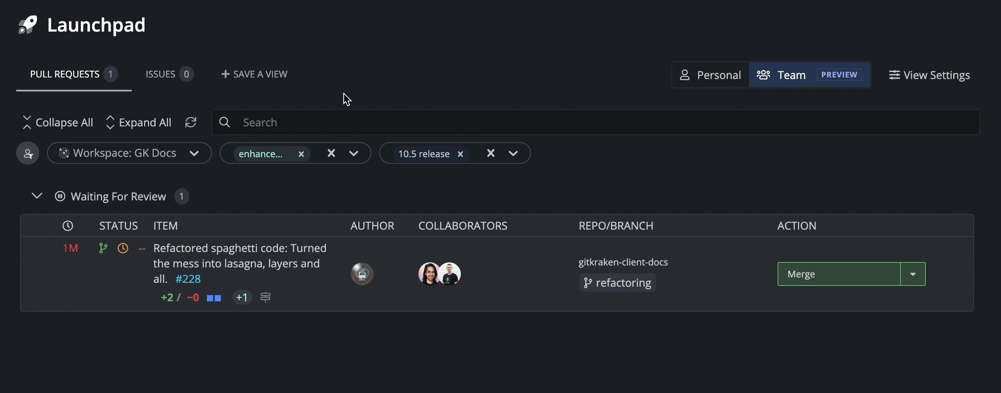The image size is (1001, 393).
Task: Toggle the mine-only user filter icon
Action: pyautogui.click(x=28, y=153)
